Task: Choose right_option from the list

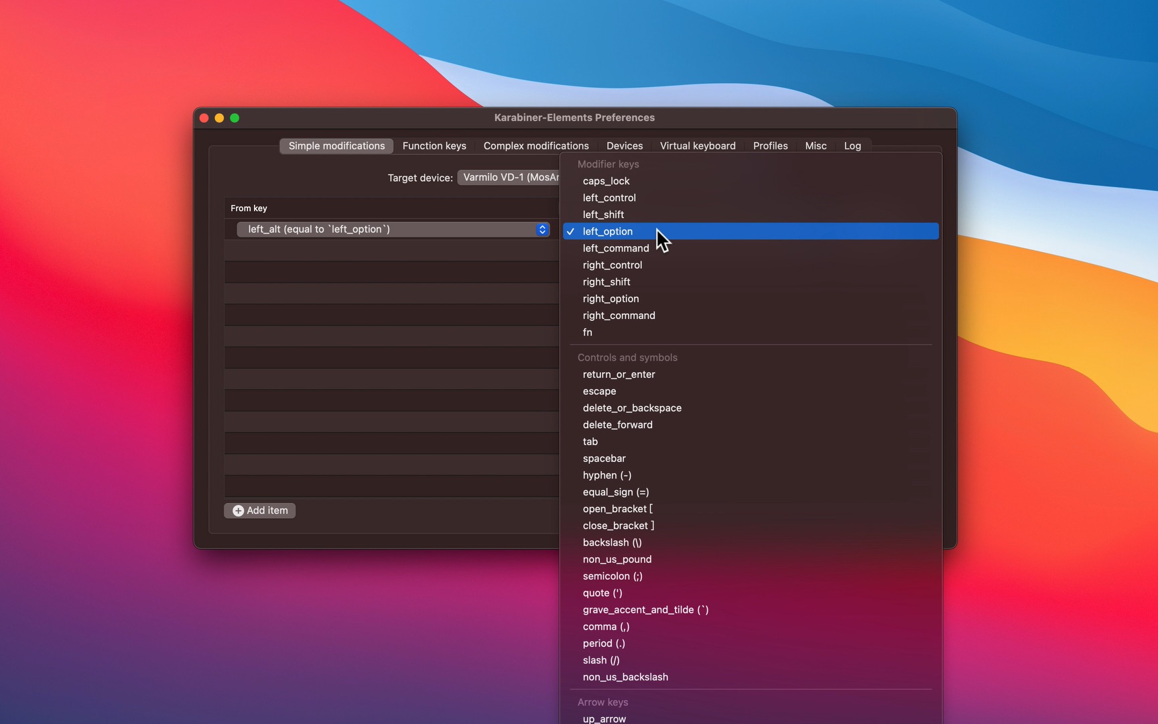Action: click(751, 298)
